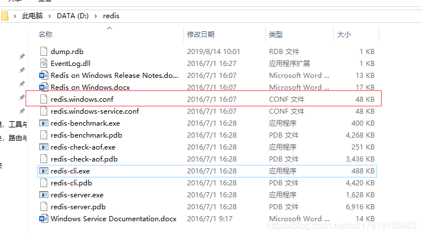Viewport: 422px width, 236px height.
Task: Select redis-benchmark.exe file name
Action: [85, 123]
